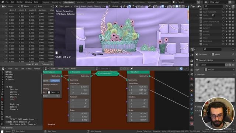236x133 pixels.
Task: Open the Texture checker properties tab
Action: (x=192, y=123)
